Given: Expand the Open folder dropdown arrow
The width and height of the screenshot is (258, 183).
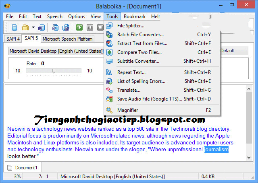Looking at the screenshot, I should pyautogui.click(x=33, y=27).
